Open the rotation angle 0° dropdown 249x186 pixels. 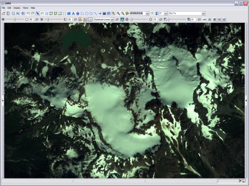click(166, 13)
